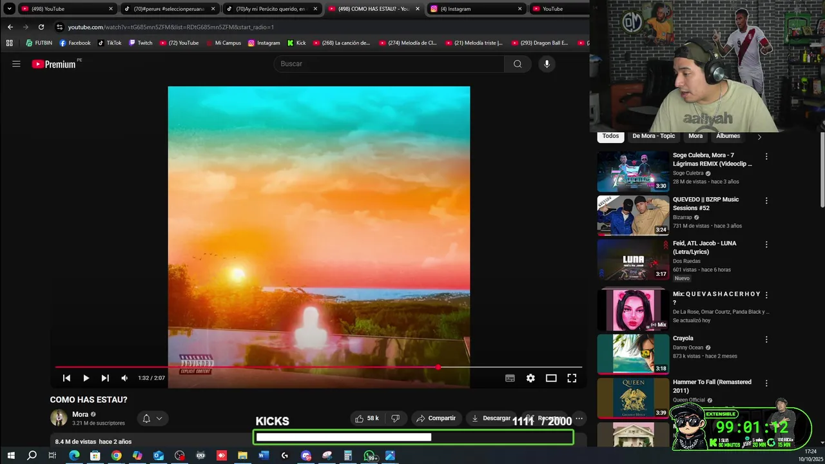Open the FUTBIN bookmark
This screenshot has width=825, height=464.
click(x=39, y=43)
